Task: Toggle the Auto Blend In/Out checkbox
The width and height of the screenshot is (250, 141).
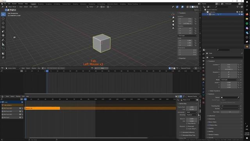Action: [x=187, y=124]
